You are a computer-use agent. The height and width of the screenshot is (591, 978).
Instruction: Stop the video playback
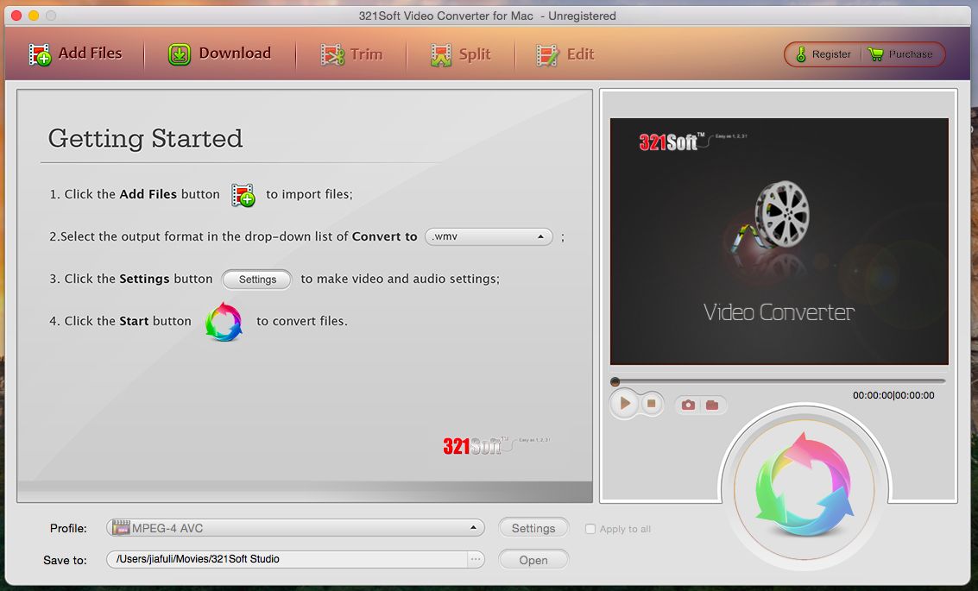point(651,404)
